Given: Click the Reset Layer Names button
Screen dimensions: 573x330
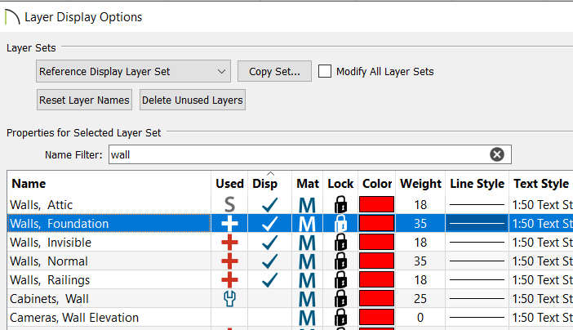Looking at the screenshot, I should pos(84,100).
